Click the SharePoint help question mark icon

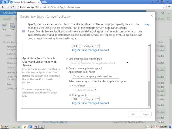168,13
